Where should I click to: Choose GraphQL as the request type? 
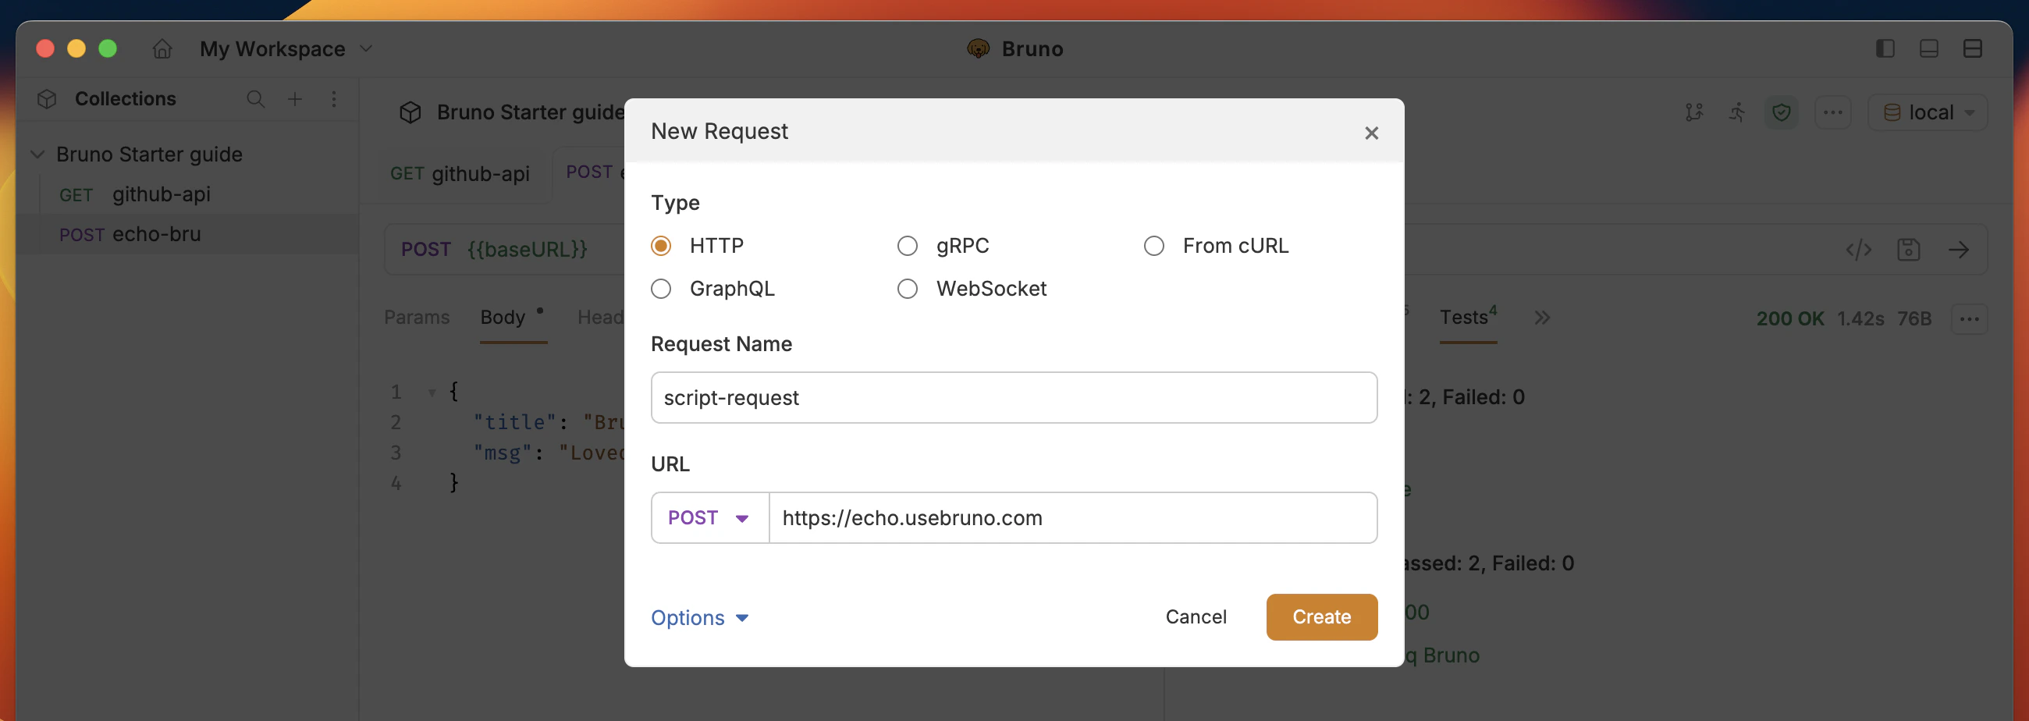[662, 289]
